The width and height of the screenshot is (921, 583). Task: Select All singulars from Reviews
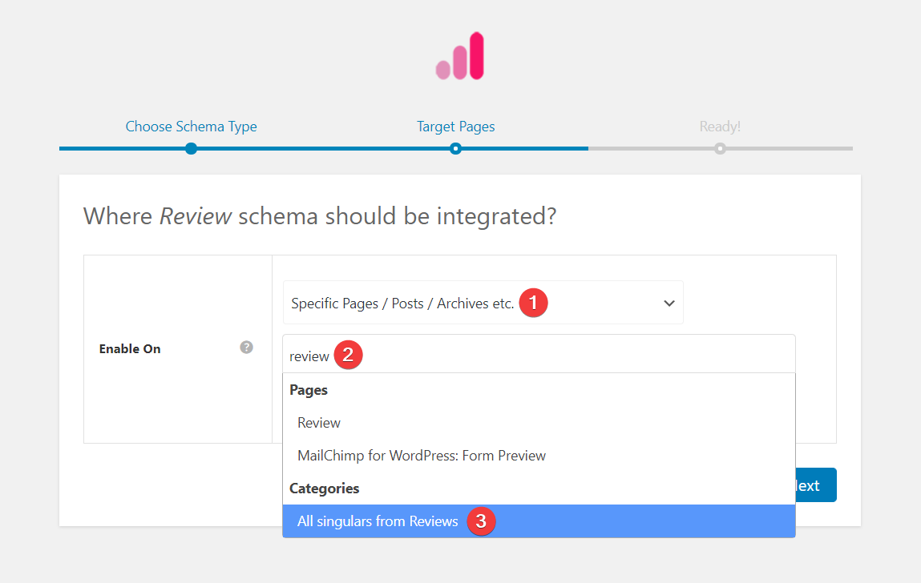tap(539, 521)
